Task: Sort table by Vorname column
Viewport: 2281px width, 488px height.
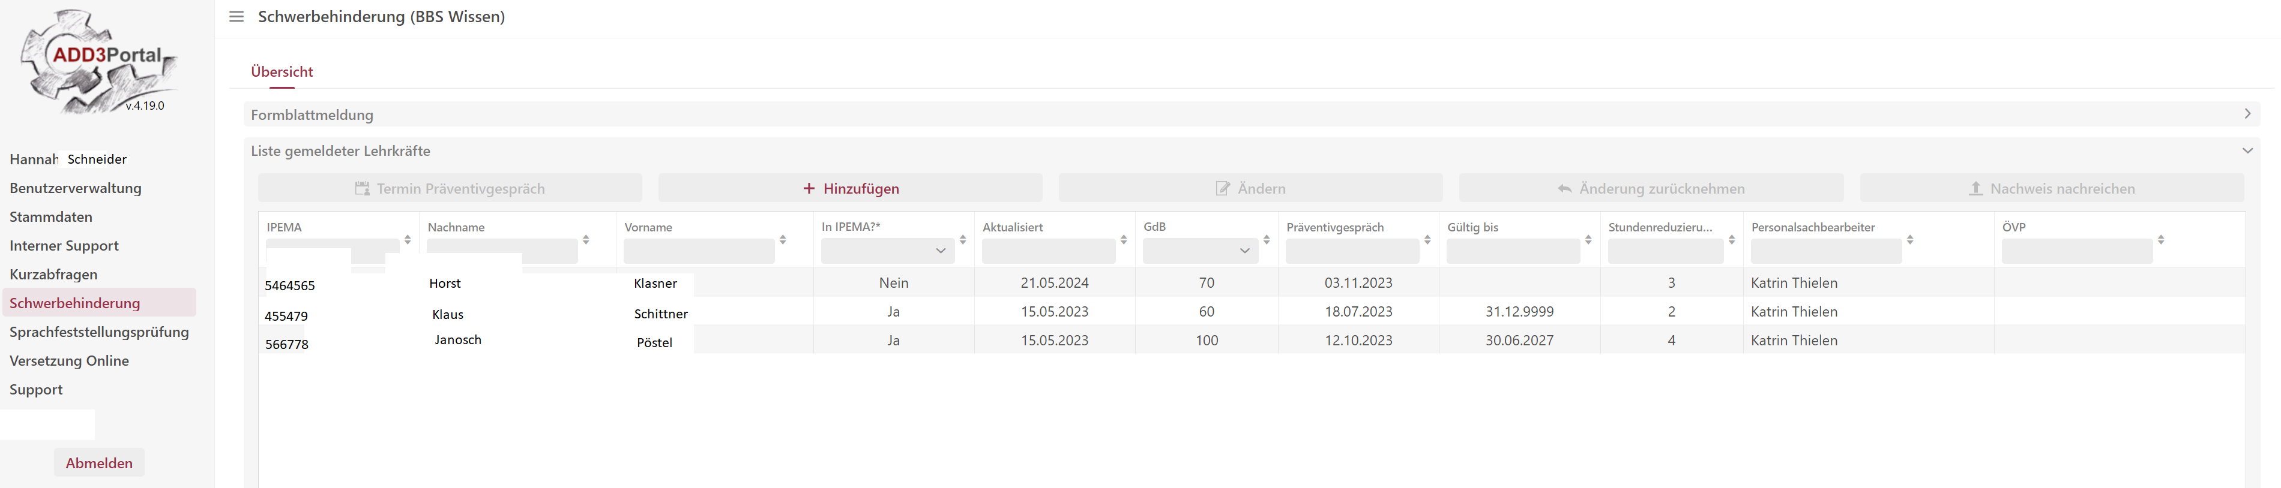Action: click(x=783, y=240)
